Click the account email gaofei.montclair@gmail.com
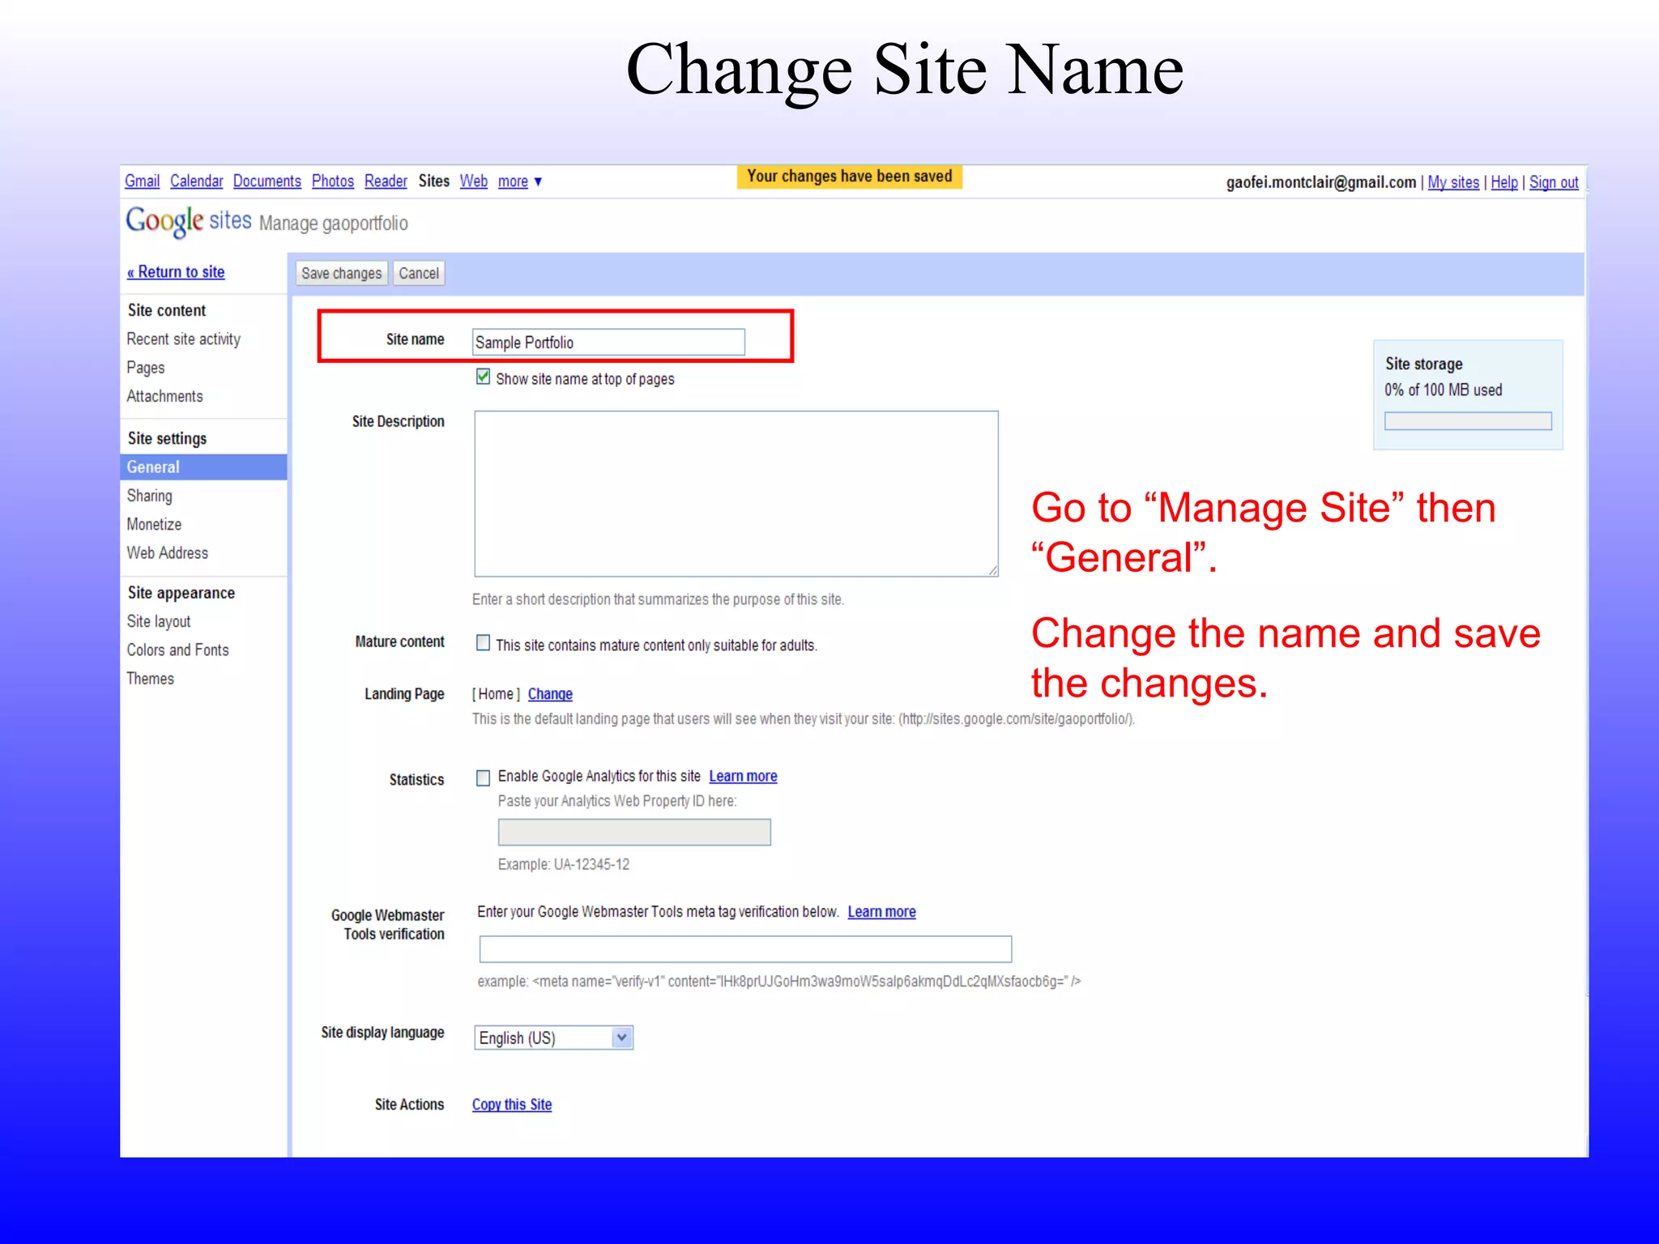Screen dimensions: 1659x1244 (x=1321, y=182)
